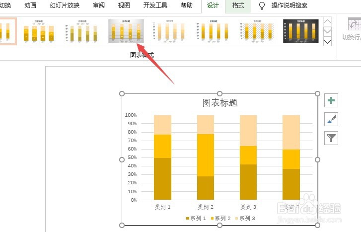Select the 系列 1 legend entry
Screen dimensions: 361x232
point(196,218)
